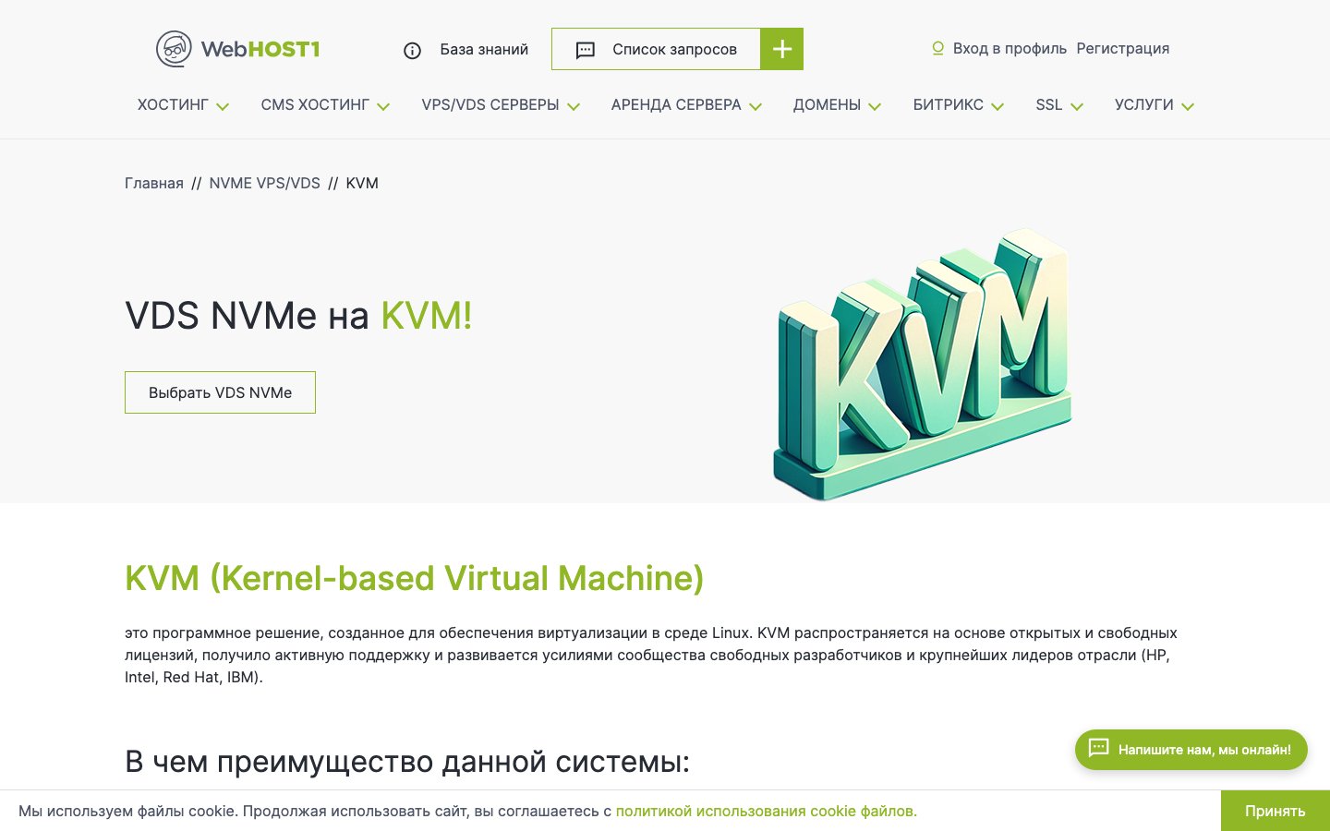
Task: Open the ХОСТИНГ menu item
Action: coord(173,105)
